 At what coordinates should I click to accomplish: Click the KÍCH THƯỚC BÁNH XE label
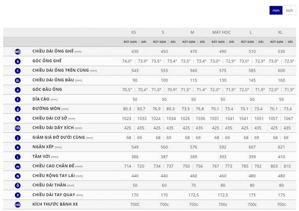[x=55, y=204]
